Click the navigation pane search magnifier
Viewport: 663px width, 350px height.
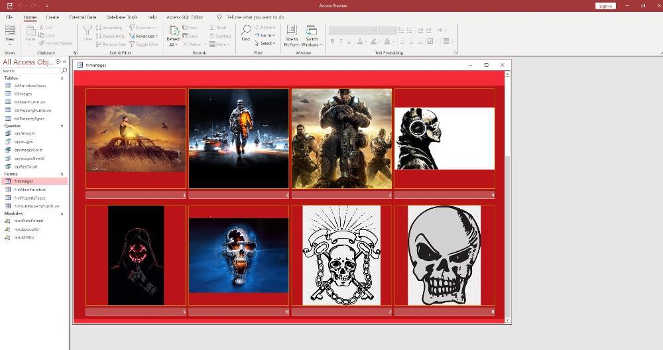[64, 70]
